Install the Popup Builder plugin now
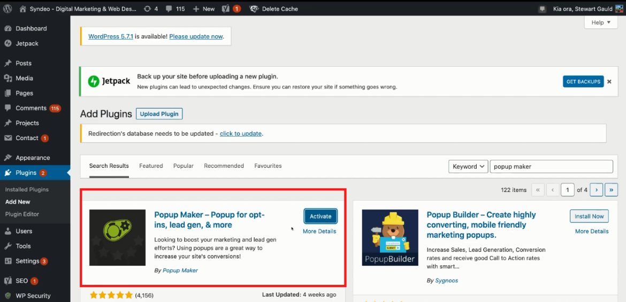 point(589,216)
